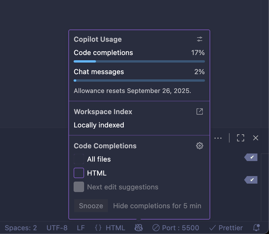Open HTML language mode selector

(110, 228)
